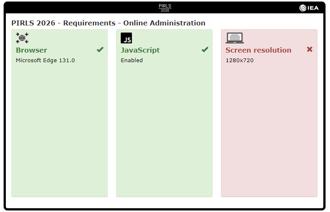Viewport: 330px width, 212px height.
Task: Click the Browser globe icon
Action: click(x=22, y=38)
